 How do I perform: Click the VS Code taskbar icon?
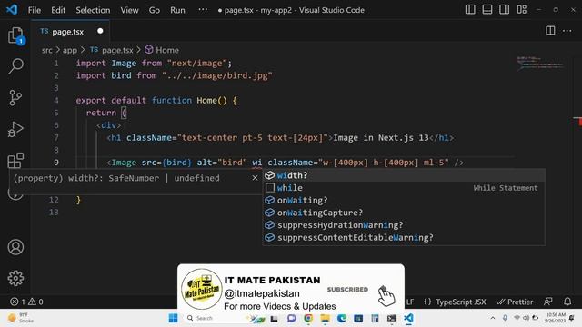(x=408, y=318)
